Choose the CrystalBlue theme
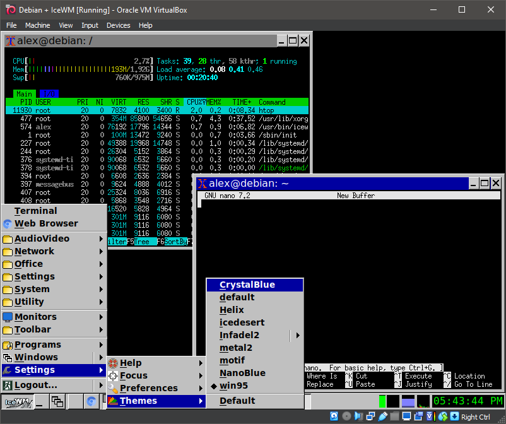This screenshot has height=424, width=506. [247, 285]
